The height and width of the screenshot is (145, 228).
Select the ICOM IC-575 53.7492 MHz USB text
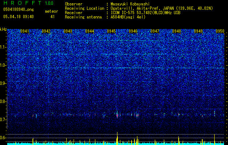[x=145, y=13]
